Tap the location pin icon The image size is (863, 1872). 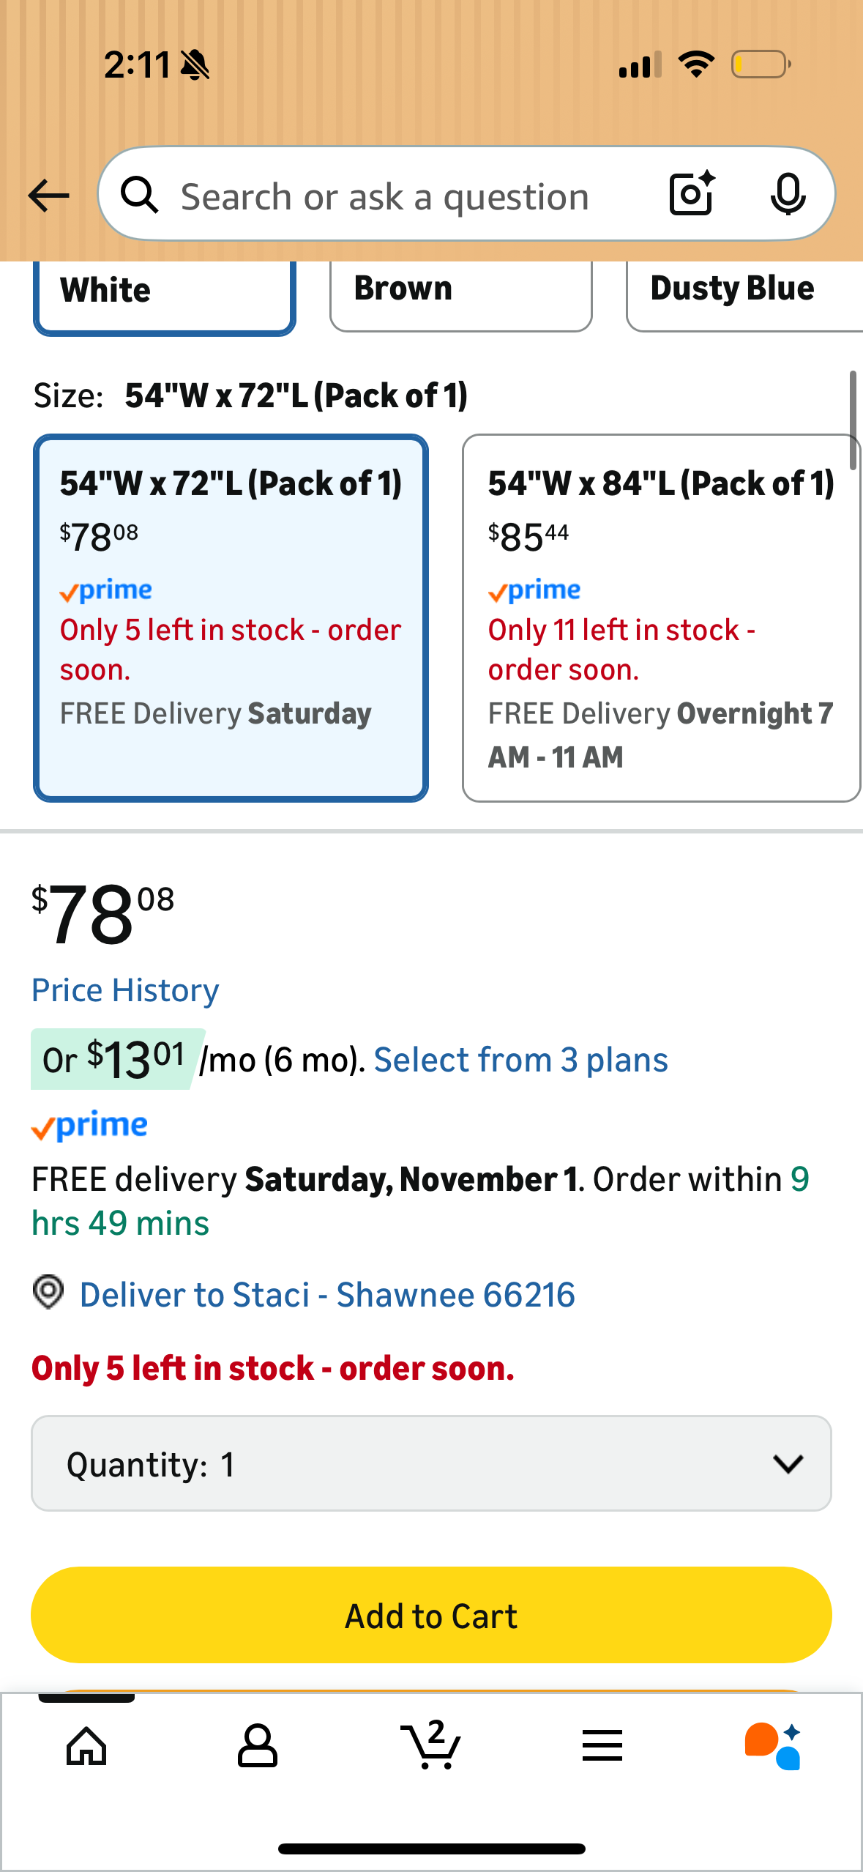(x=48, y=1292)
